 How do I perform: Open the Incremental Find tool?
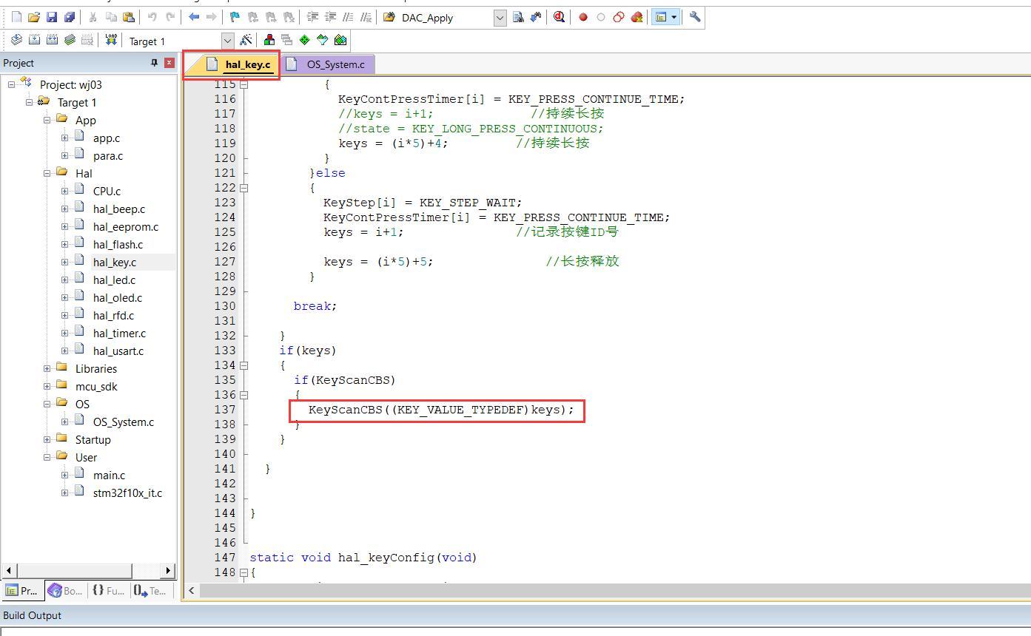pos(535,17)
